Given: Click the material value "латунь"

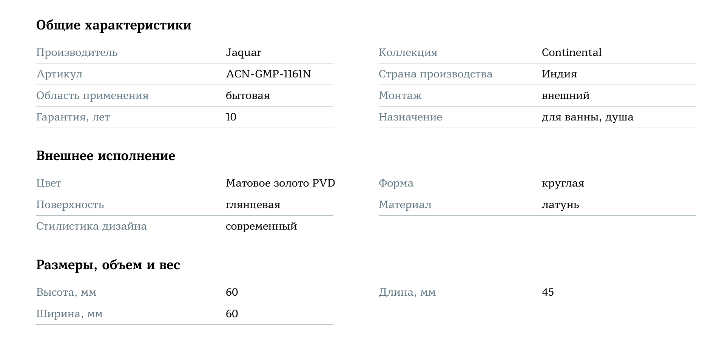Looking at the screenshot, I should click(560, 205).
